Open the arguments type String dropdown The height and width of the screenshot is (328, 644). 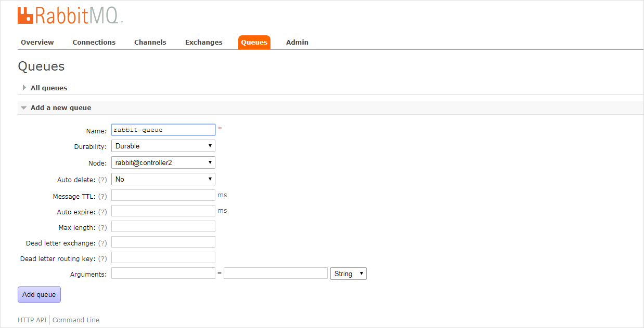[x=348, y=274]
